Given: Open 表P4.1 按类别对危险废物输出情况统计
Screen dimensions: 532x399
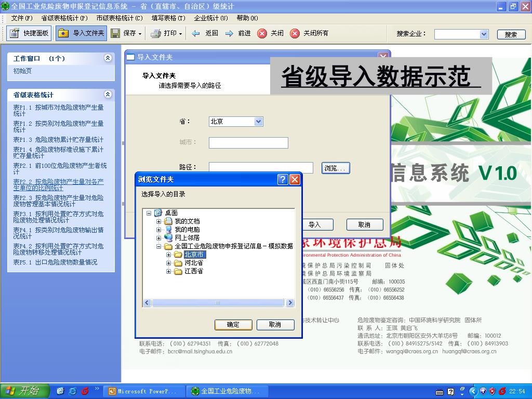Looking at the screenshot, I should pyautogui.click(x=58, y=233).
